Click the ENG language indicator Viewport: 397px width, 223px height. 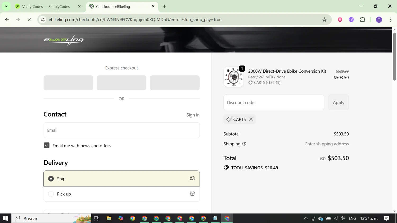click(352, 218)
